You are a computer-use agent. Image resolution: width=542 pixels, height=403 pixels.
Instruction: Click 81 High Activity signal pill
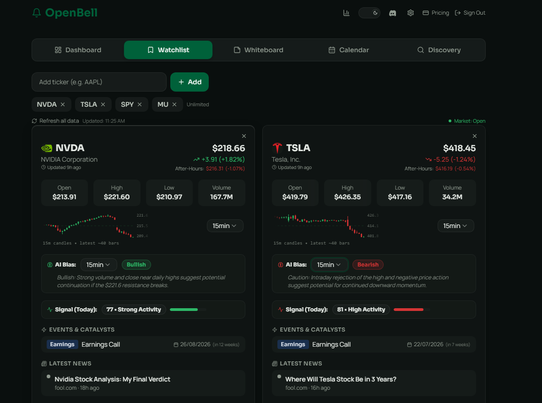(x=361, y=310)
